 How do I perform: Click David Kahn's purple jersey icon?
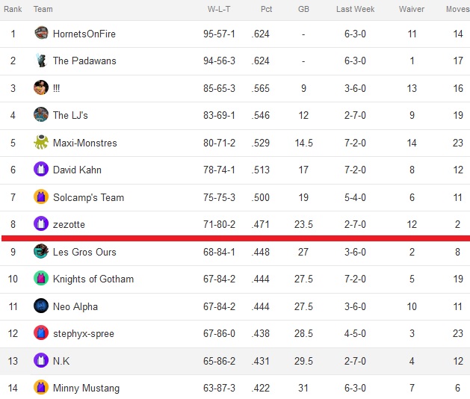[x=41, y=169]
